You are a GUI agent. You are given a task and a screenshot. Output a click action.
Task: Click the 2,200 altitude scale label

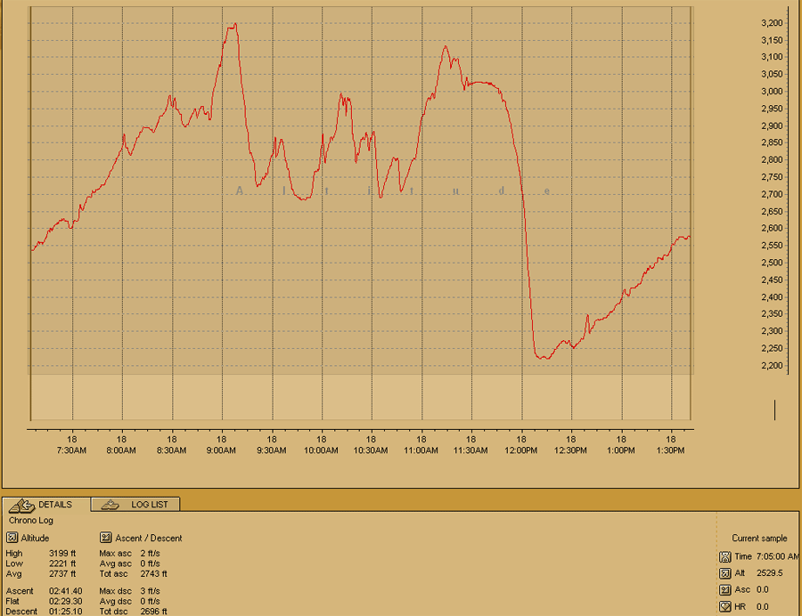773,366
